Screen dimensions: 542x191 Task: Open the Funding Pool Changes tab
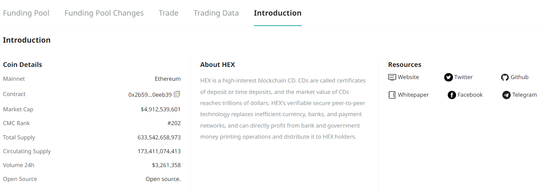(104, 13)
